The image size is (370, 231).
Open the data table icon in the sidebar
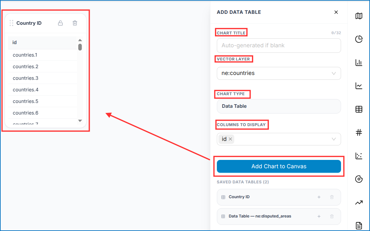359,109
